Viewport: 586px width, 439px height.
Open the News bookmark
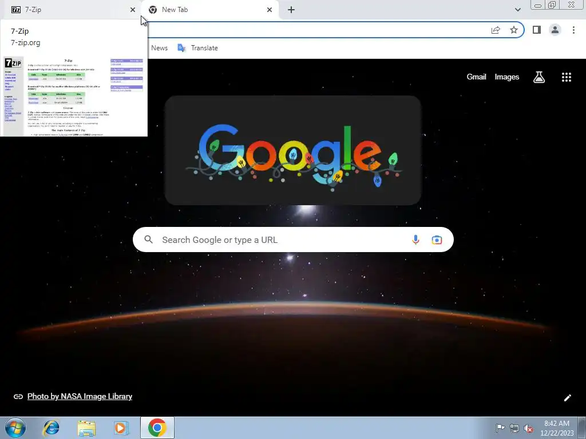coord(159,48)
